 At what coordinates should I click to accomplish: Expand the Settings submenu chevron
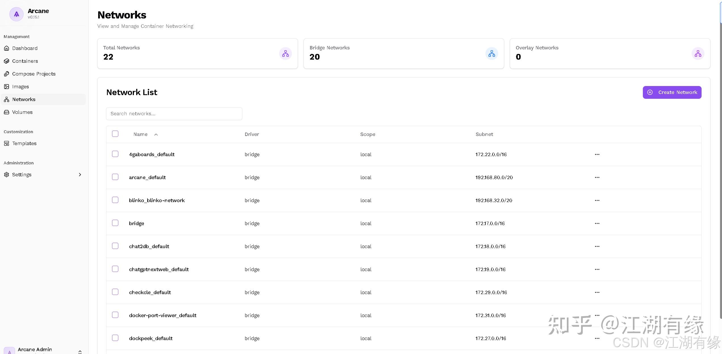point(80,175)
